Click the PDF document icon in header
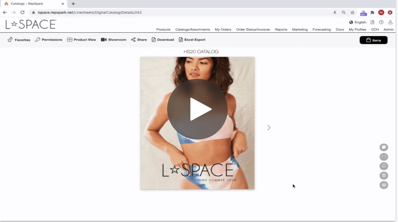The width and height of the screenshot is (398, 222). [x=372, y=22]
